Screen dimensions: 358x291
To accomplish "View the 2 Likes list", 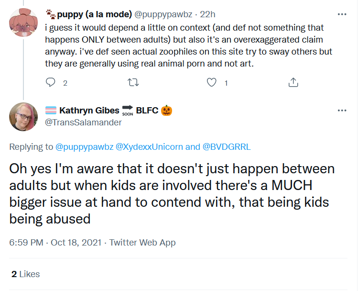I will pyautogui.click(x=26, y=274).
